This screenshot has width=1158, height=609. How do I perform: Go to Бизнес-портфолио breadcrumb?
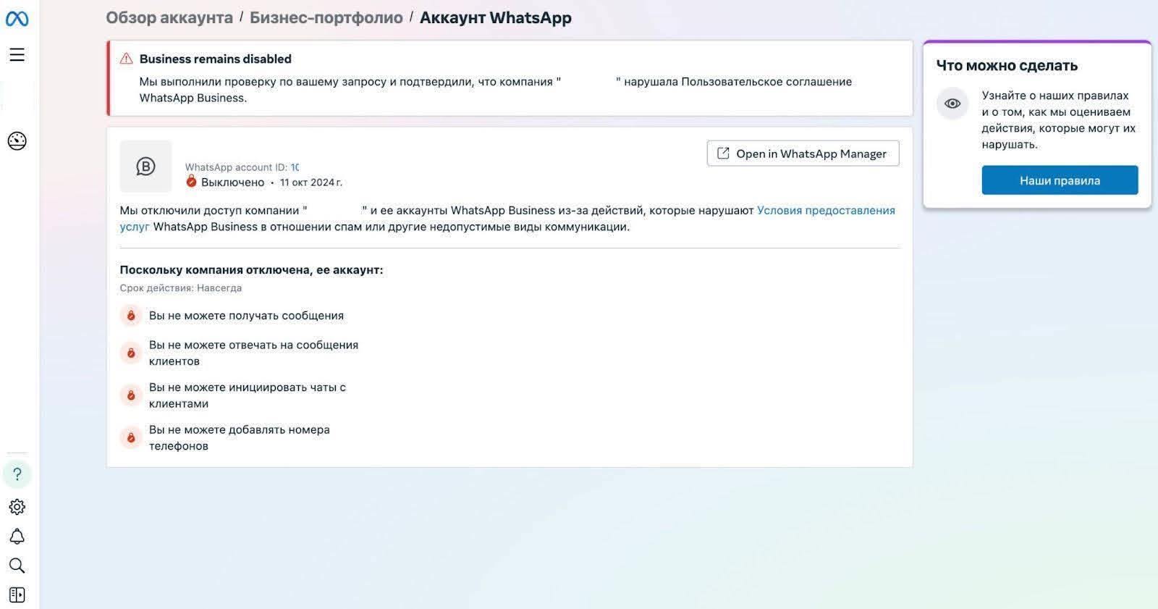pos(326,17)
